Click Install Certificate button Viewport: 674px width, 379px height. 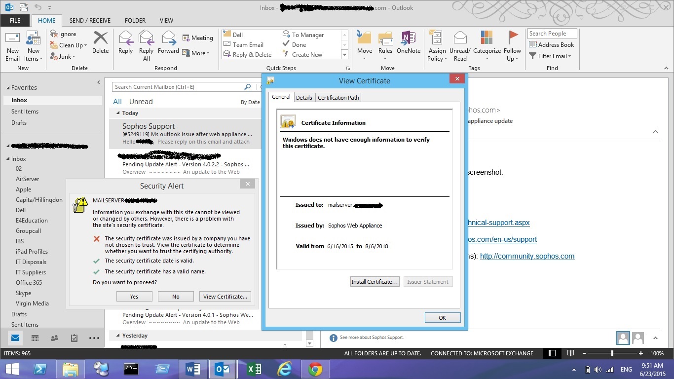click(374, 282)
